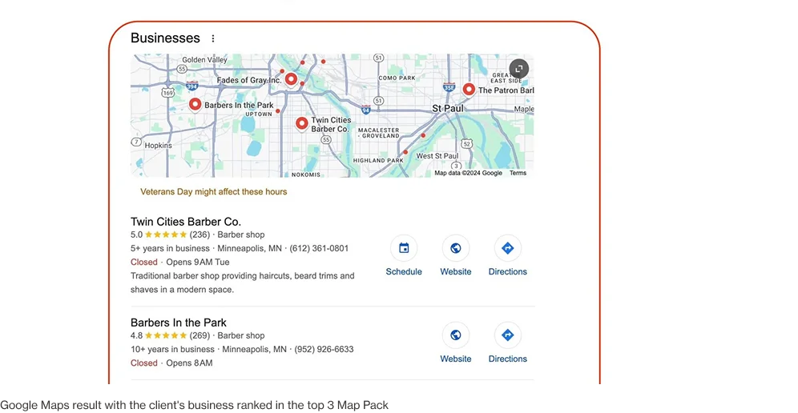Click the Schedule label under Twin Cities Barber
The width and height of the screenshot is (798, 413).
(x=404, y=271)
